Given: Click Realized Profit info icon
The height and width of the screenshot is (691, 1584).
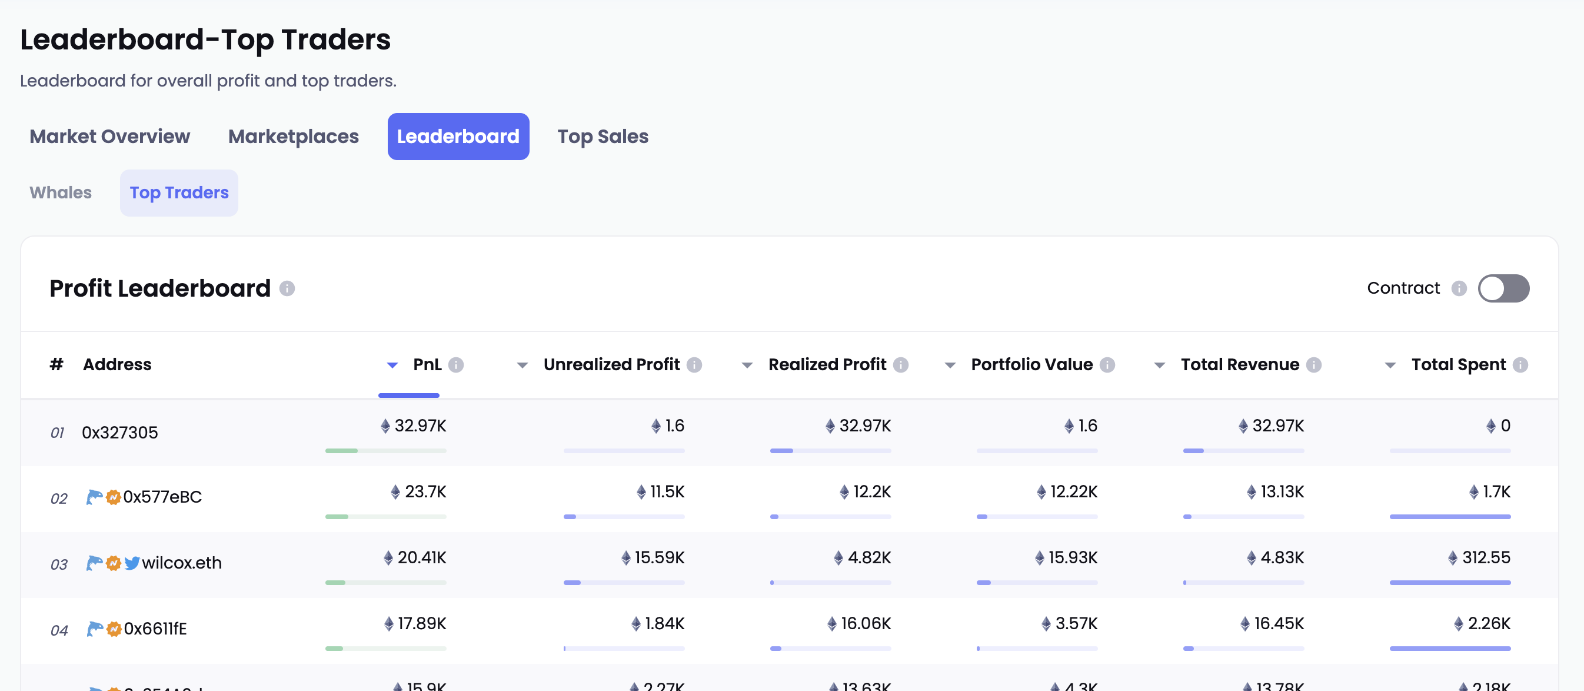Looking at the screenshot, I should tap(901, 365).
